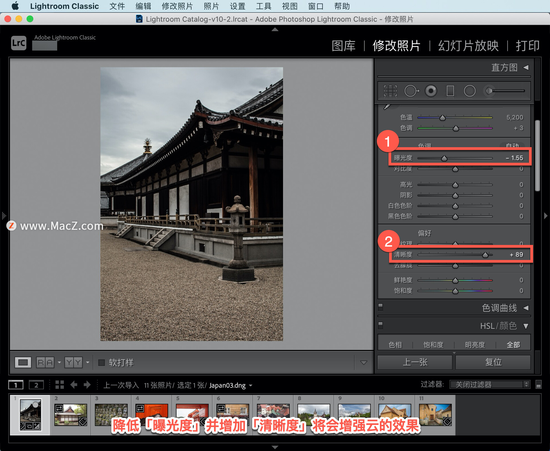Click the 复位 reset button
Screen dimensions: 550x451
pos(493,362)
